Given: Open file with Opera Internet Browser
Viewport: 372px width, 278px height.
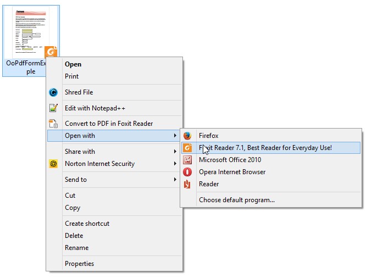Looking at the screenshot, I should [x=271, y=172].
